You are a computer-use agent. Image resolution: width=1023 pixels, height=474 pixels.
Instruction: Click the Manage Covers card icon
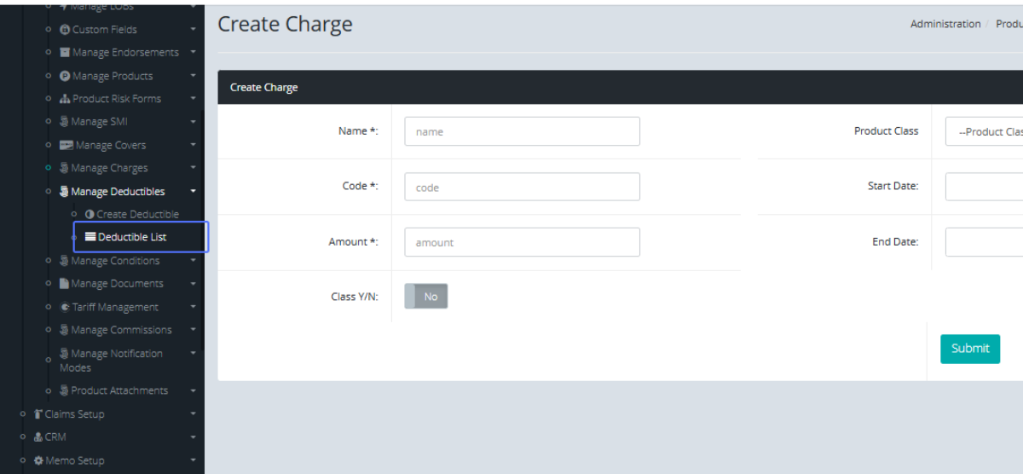pos(66,146)
